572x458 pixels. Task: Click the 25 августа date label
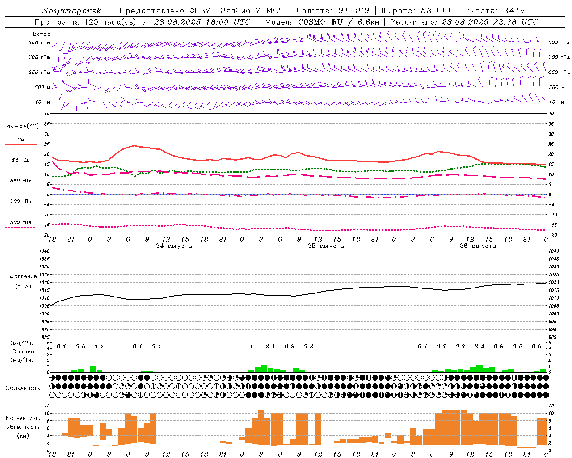point(326,246)
